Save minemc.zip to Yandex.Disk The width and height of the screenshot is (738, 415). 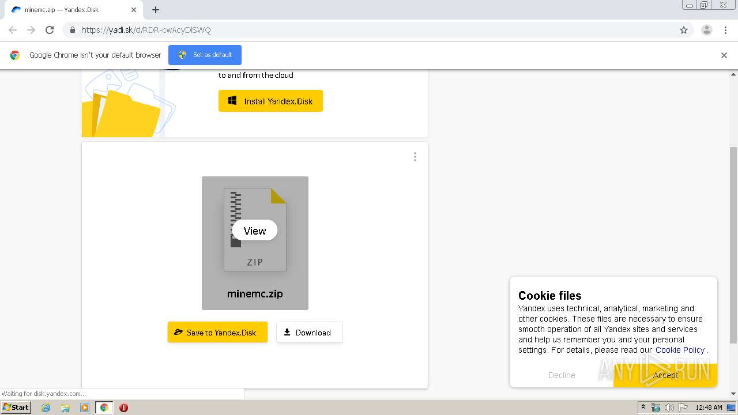click(217, 332)
